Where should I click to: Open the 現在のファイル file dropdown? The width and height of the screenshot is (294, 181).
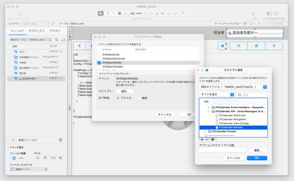233,87
